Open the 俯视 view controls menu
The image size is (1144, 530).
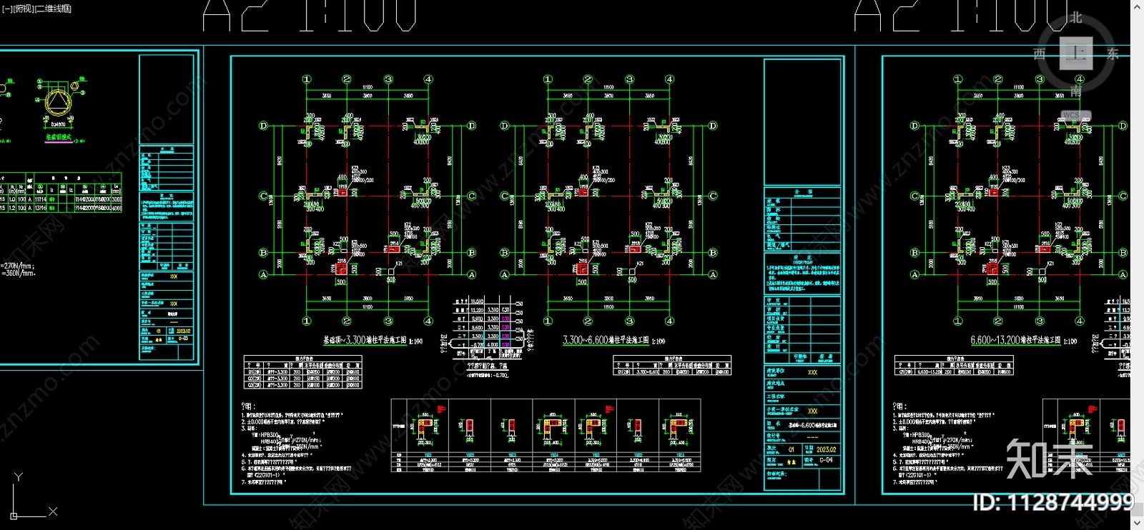[22, 9]
